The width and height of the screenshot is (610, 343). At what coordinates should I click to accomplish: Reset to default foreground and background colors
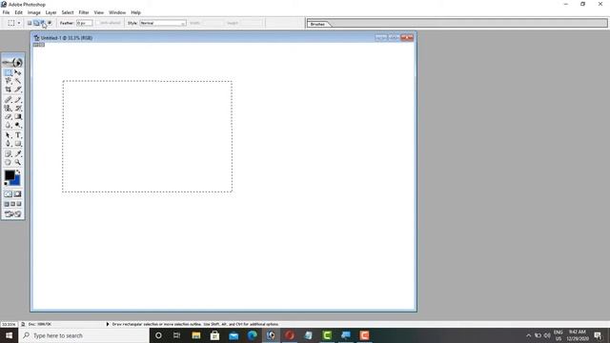pyautogui.click(x=6, y=184)
